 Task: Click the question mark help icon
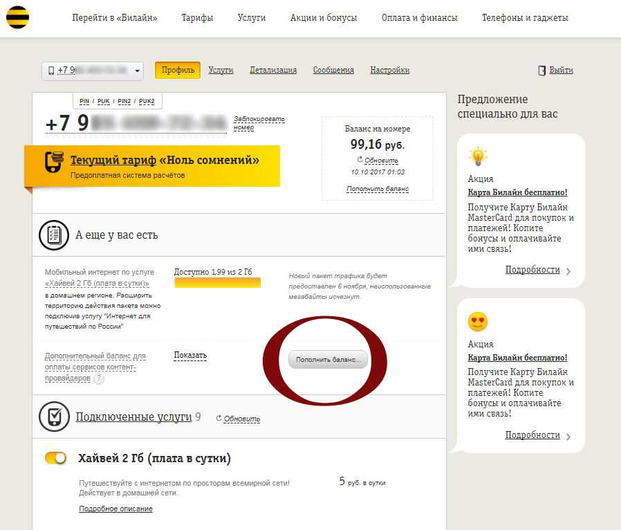(99, 379)
